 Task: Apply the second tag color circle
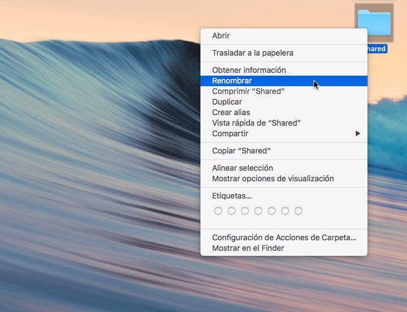click(232, 211)
